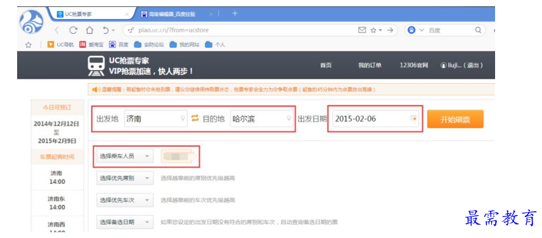The image size is (542, 238).
Task: Open the 百度 bookmark on the bookmarks bar
Action: click(119, 44)
